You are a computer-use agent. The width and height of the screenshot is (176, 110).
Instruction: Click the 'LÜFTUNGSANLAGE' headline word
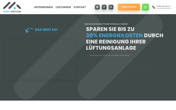[111, 48]
